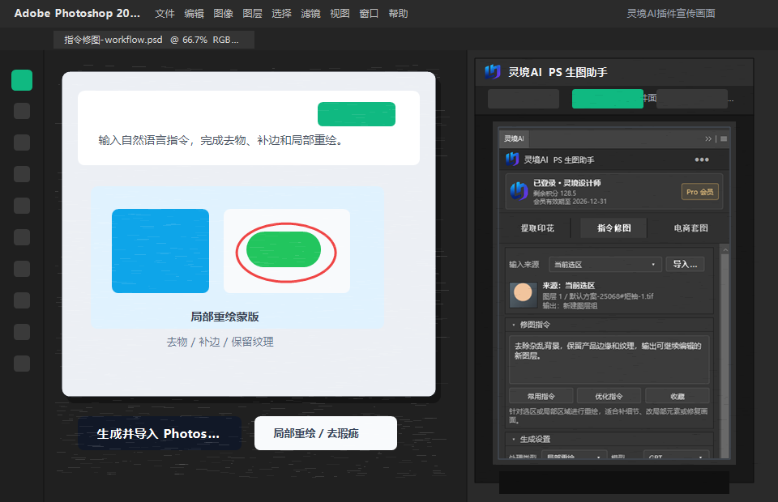Open the 滤镜 menu
778x502 pixels.
310,14
